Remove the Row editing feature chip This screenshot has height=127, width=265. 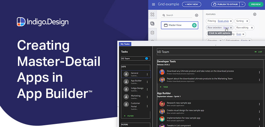coord(252,28)
